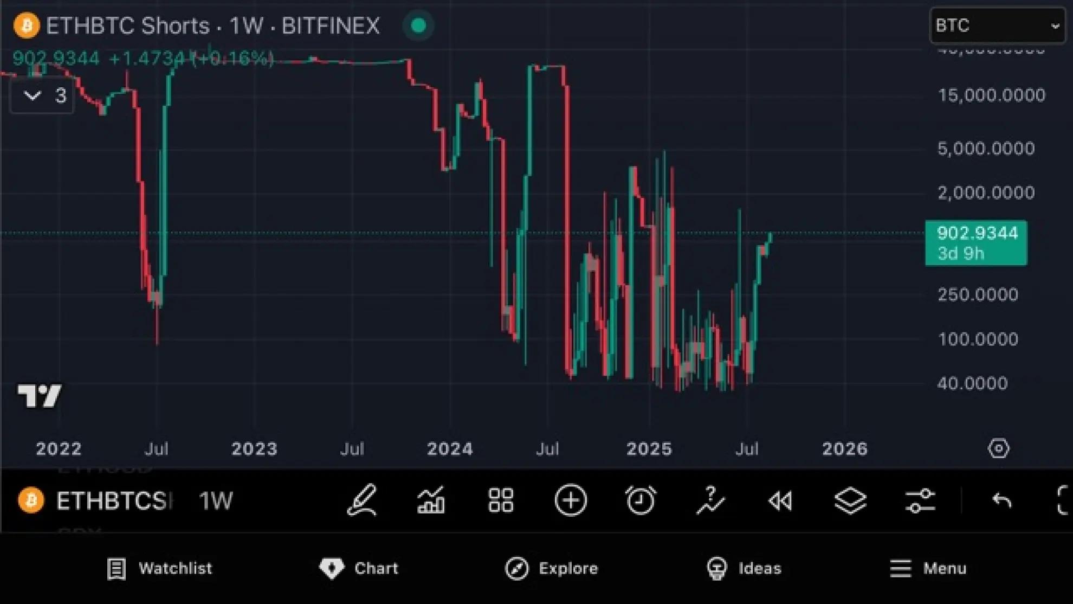The width and height of the screenshot is (1073, 604).
Task: Tap the add symbol plus icon
Action: click(571, 500)
